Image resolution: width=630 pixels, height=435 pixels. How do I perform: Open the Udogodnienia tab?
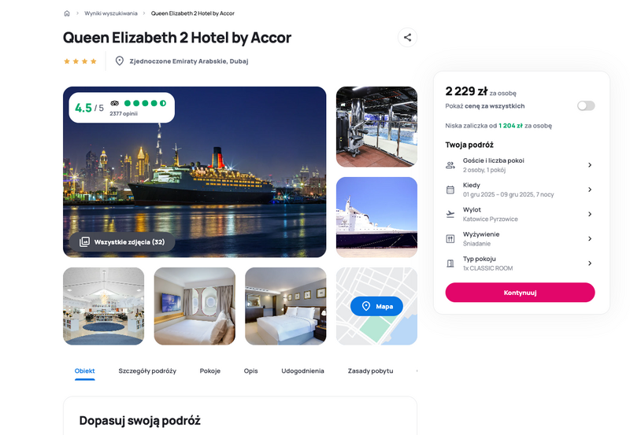pos(302,370)
